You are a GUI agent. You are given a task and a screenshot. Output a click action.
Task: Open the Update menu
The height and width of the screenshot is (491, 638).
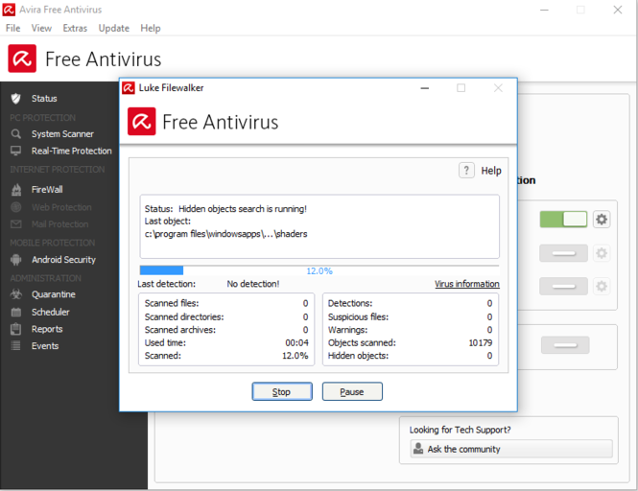coord(114,28)
